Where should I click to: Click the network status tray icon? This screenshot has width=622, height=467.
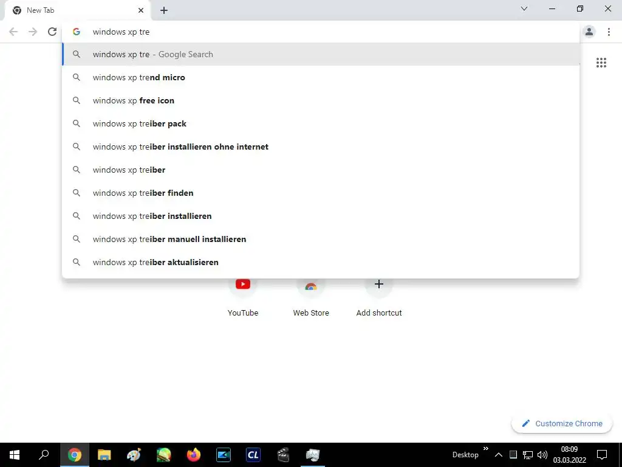(x=528, y=455)
